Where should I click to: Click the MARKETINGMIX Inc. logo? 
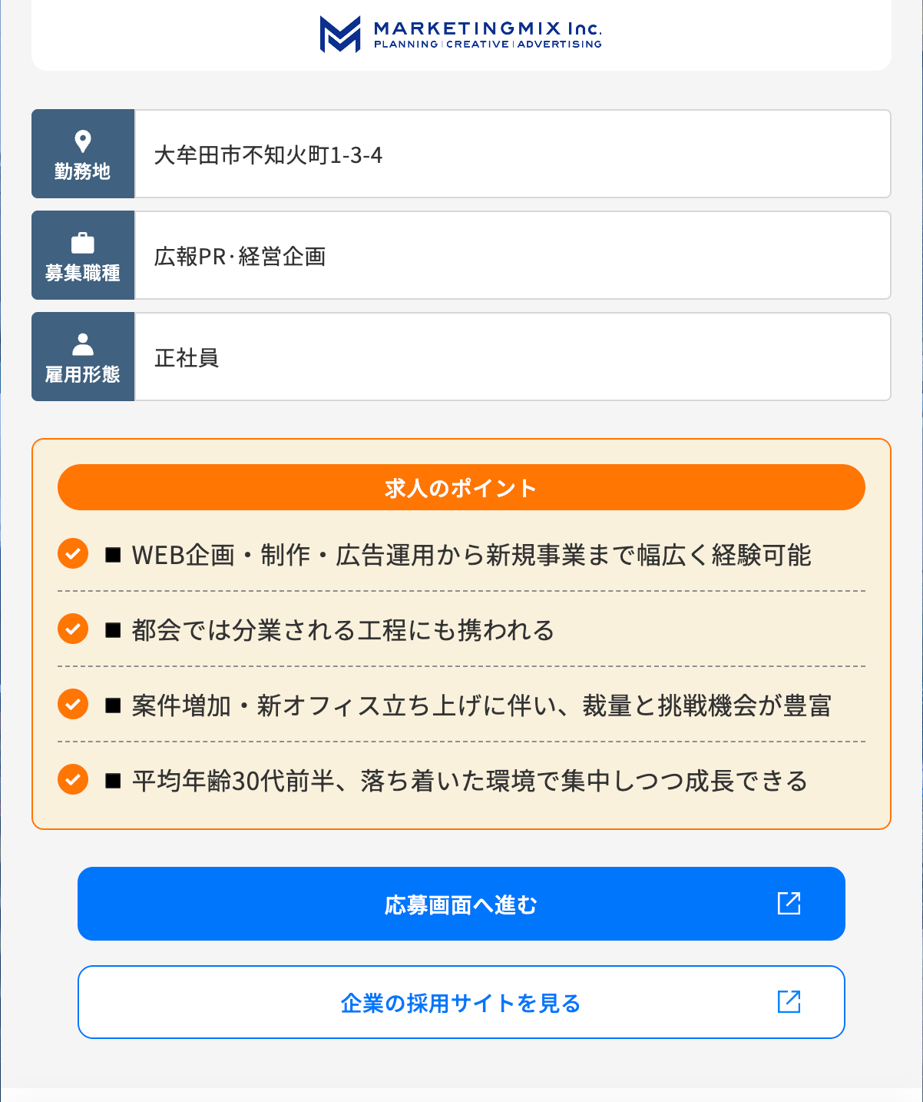click(x=461, y=34)
